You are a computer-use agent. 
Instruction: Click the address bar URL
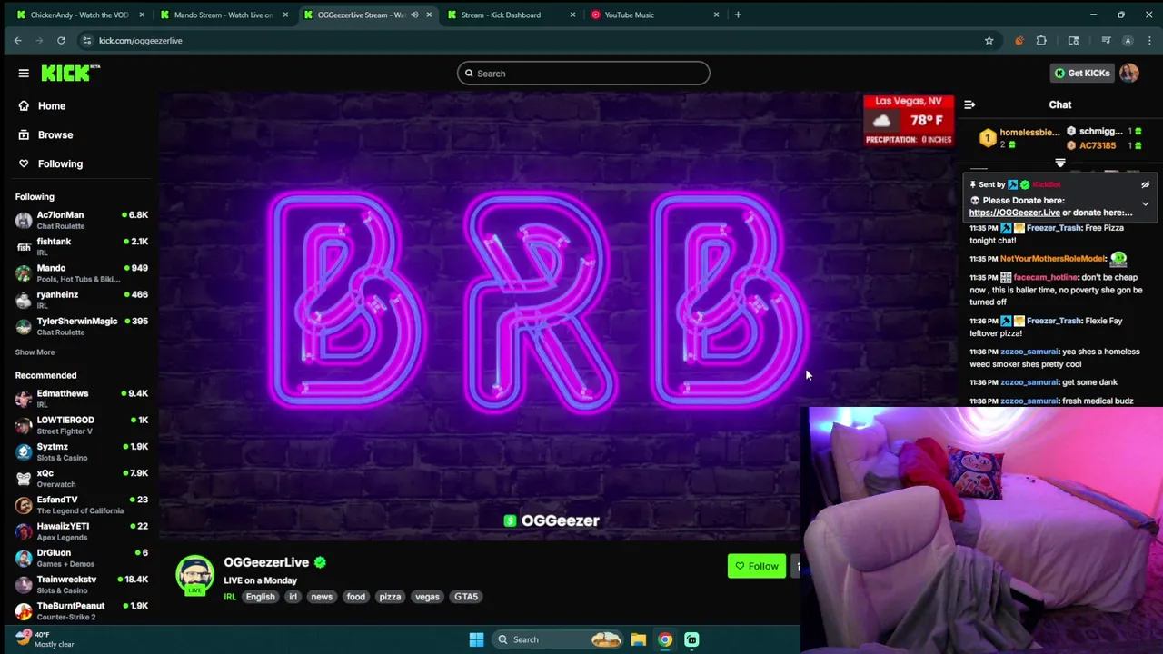[141, 40]
